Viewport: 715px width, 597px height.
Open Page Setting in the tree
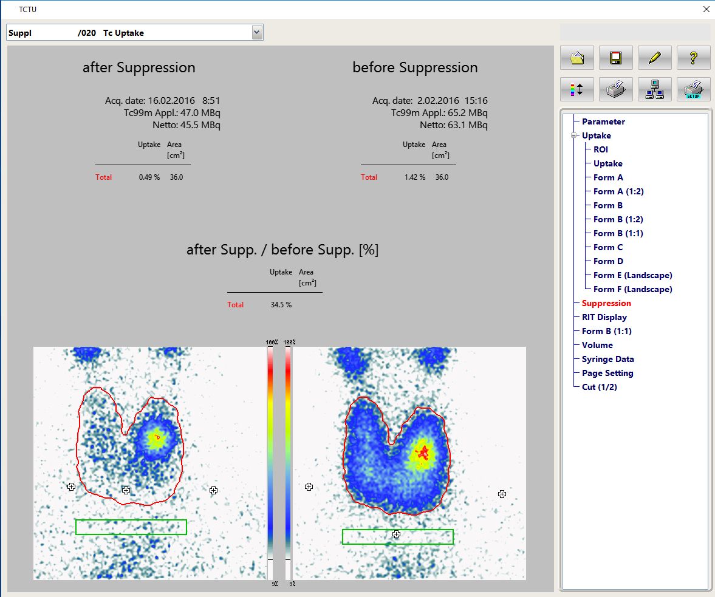point(607,373)
